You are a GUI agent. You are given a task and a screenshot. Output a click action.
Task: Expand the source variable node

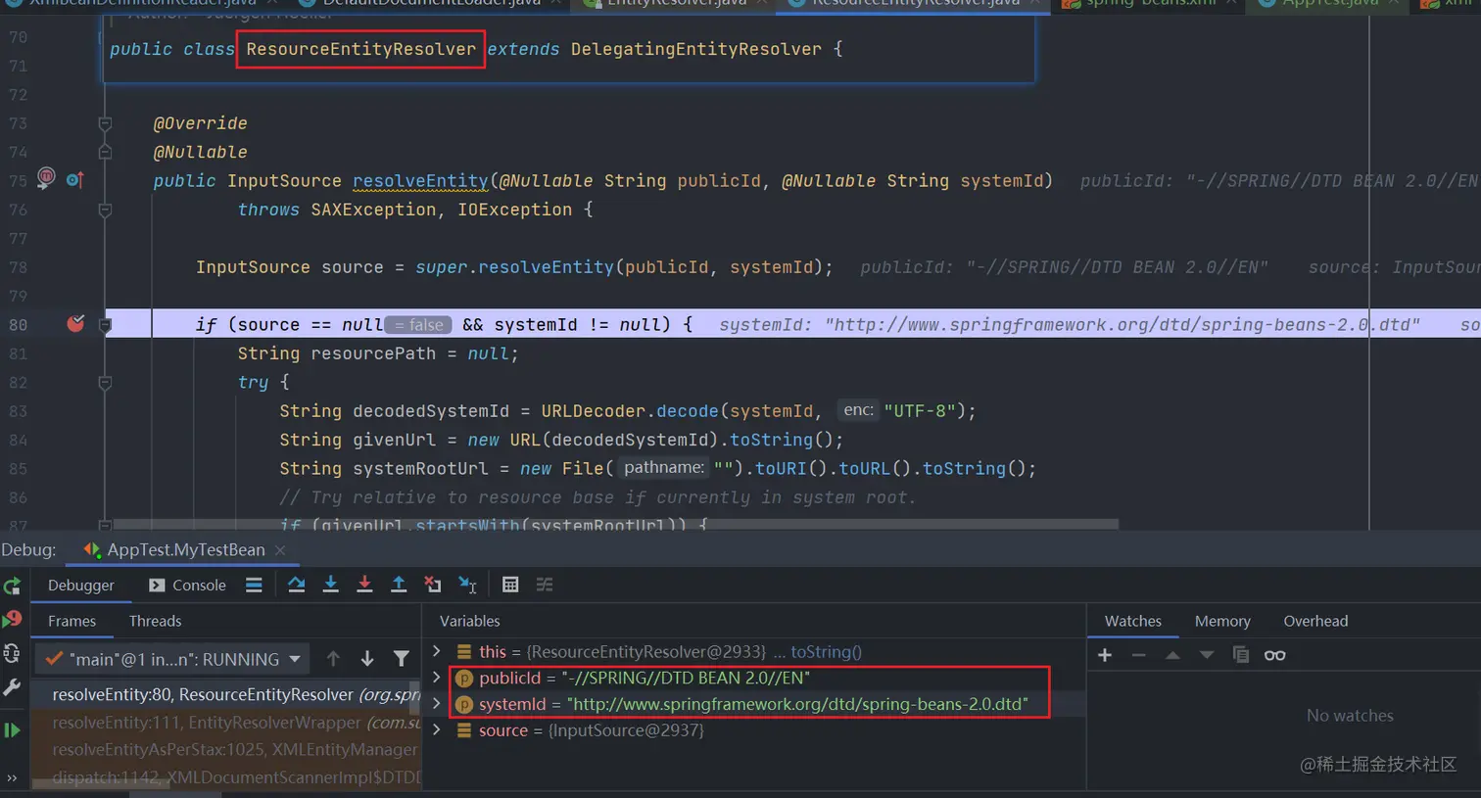(437, 730)
